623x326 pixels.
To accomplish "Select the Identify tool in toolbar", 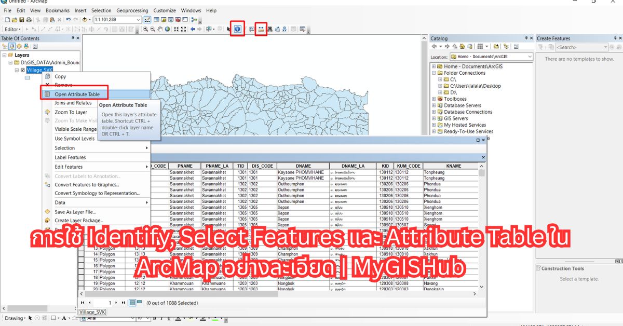I will pyautogui.click(x=237, y=29).
